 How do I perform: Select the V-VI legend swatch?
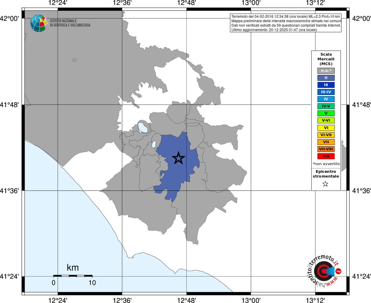[326, 120]
